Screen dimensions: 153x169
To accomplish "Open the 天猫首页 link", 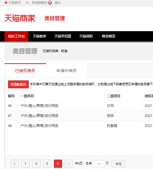I will [15, 3].
